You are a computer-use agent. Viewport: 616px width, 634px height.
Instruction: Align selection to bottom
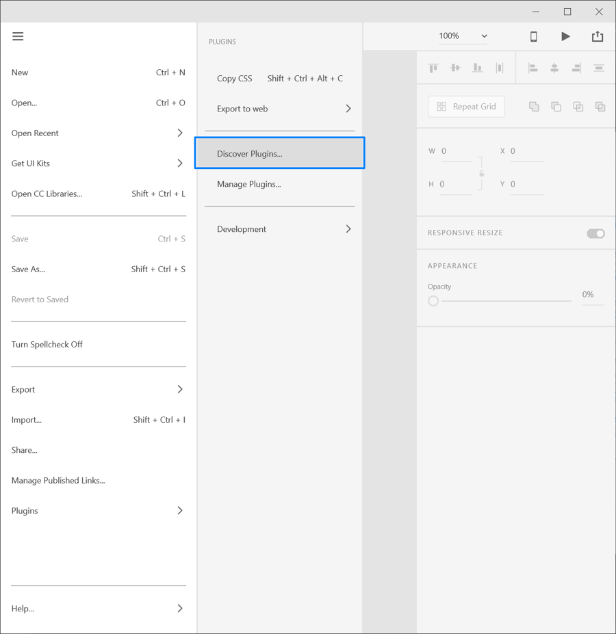point(477,68)
